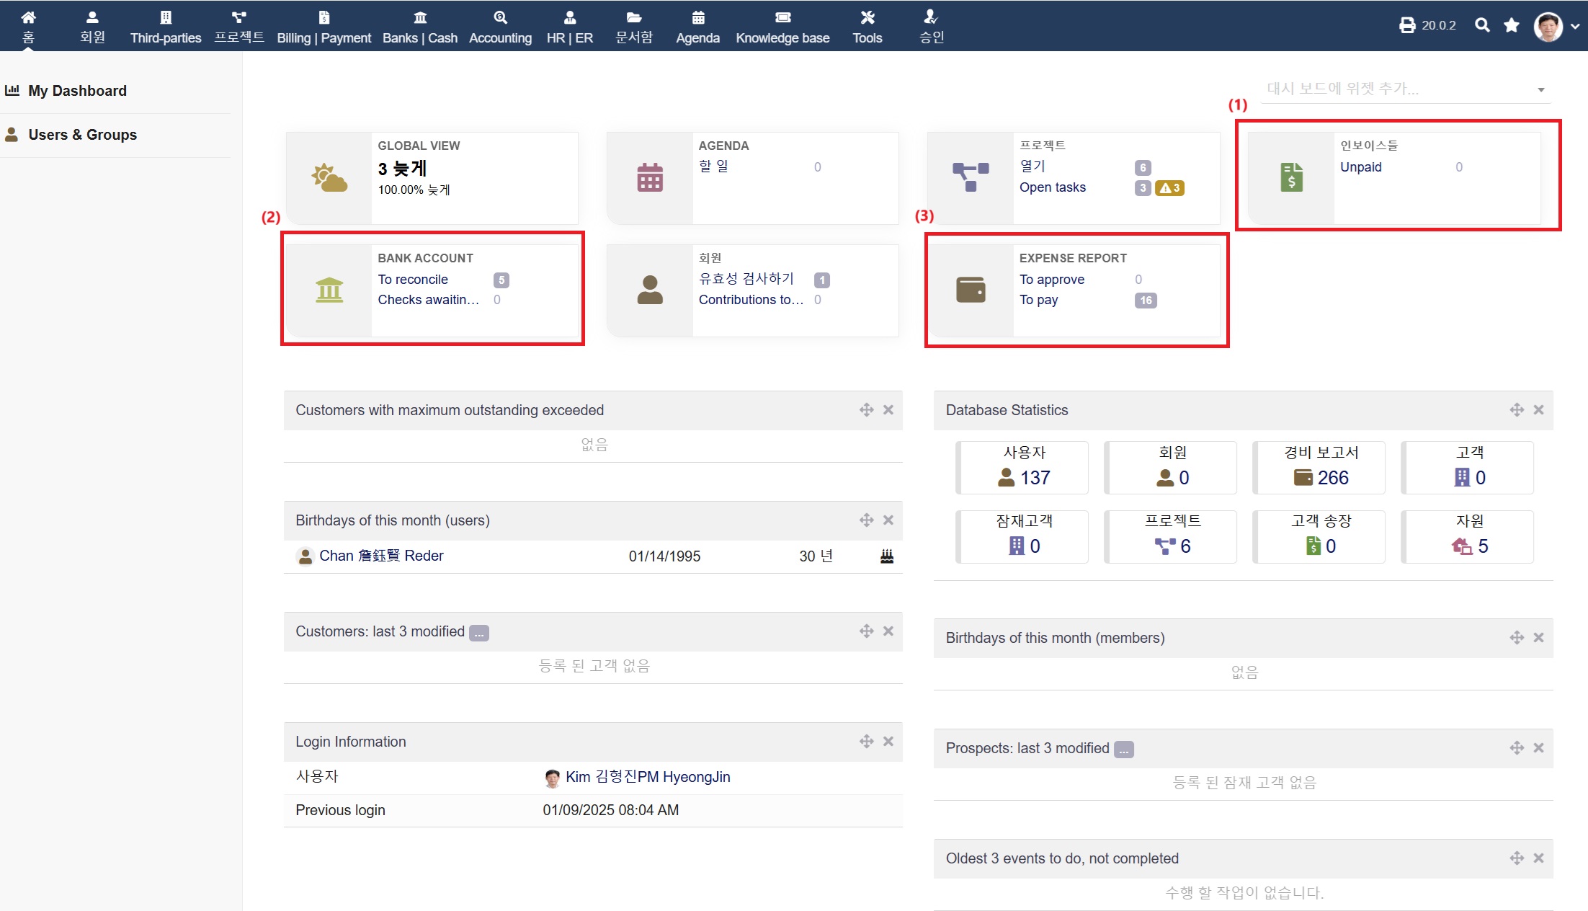Image resolution: width=1588 pixels, height=911 pixels.
Task: Click the open-tasks warning badge showing 3
Action: [x=1169, y=188]
